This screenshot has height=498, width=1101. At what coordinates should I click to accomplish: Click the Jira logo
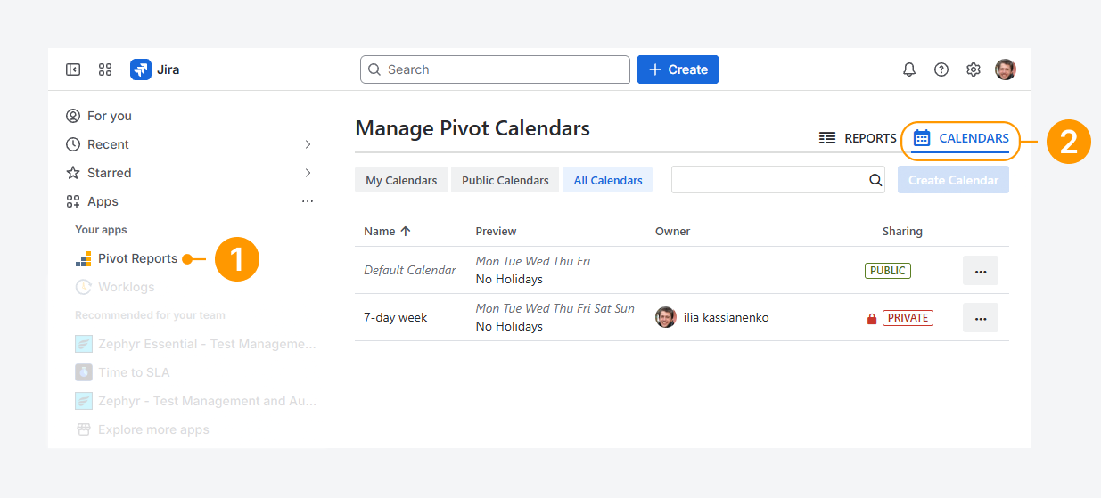(x=141, y=69)
